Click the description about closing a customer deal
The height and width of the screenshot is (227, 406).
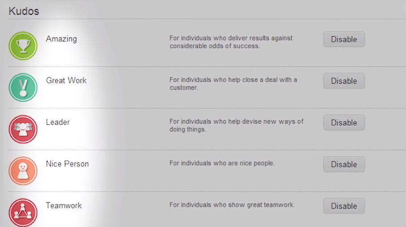pos(233,84)
